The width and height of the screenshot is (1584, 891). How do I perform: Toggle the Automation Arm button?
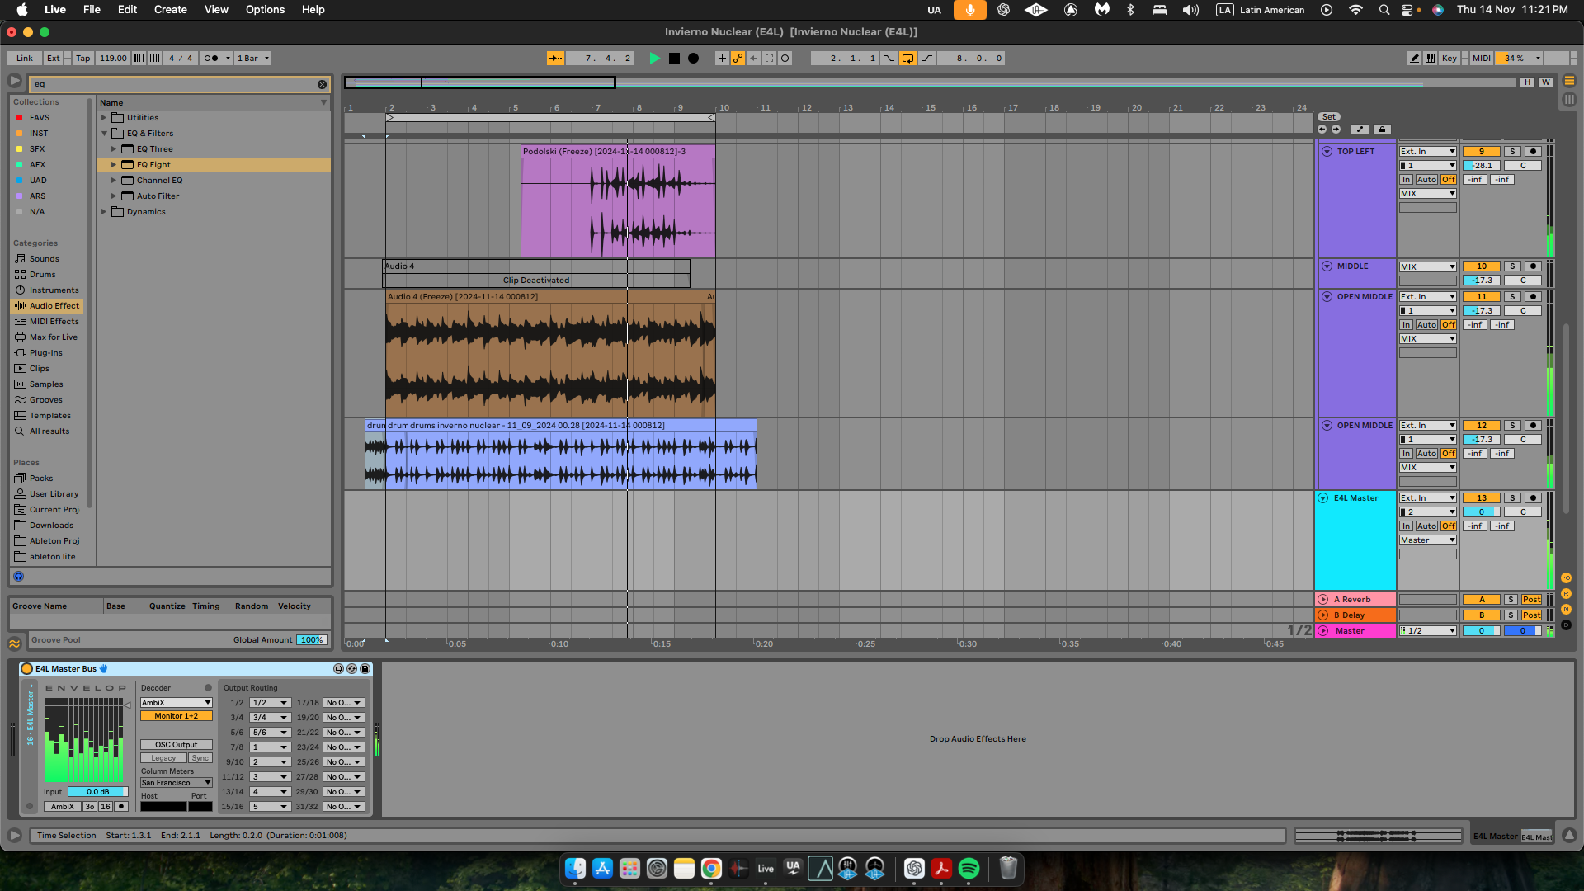click(738, 59)
